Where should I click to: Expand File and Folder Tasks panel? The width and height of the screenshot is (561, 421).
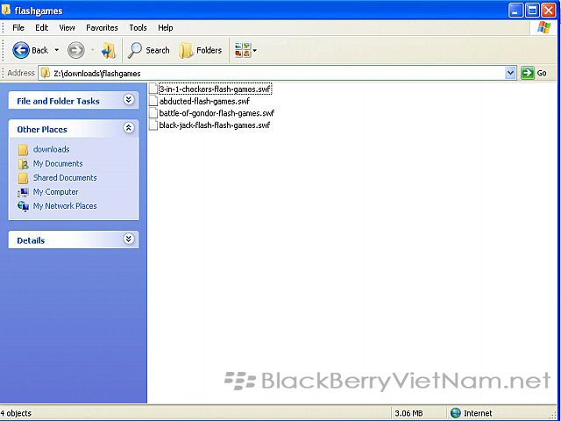(129, 99)
